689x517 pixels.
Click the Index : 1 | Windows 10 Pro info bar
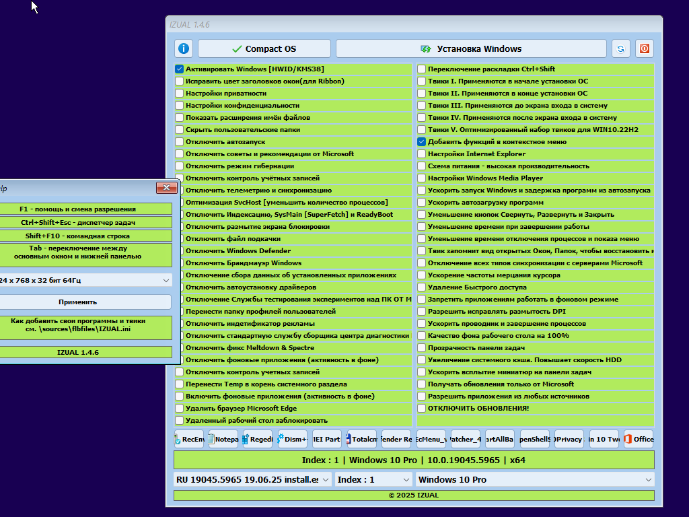pos(414,460)
